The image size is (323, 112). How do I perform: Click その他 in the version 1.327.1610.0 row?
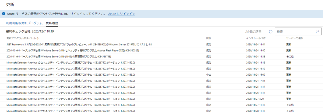point(290,105)
